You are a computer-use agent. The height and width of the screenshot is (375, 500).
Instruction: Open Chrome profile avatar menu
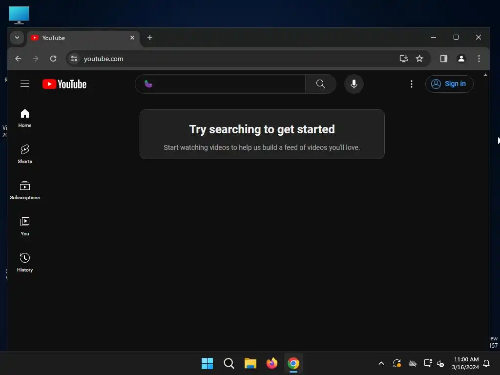click(x=461, y=59)
